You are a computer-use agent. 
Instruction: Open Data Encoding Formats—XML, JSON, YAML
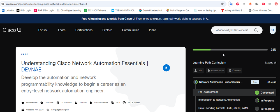[223, 108]
